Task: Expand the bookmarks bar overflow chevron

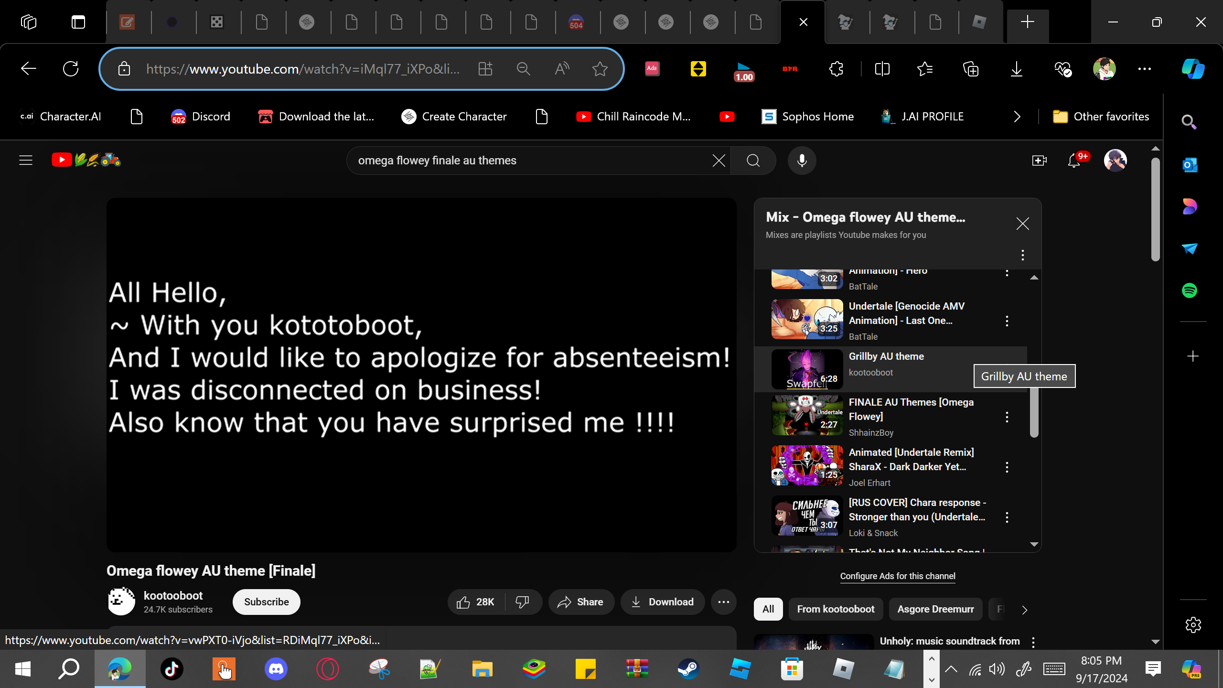Action: click(x=1017, y=117)
